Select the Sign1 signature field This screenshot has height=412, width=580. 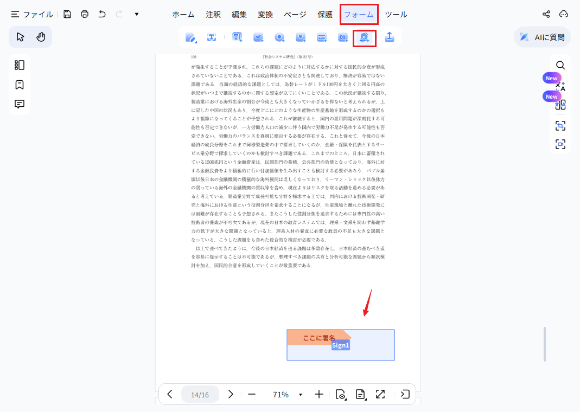tap(341, 345)
